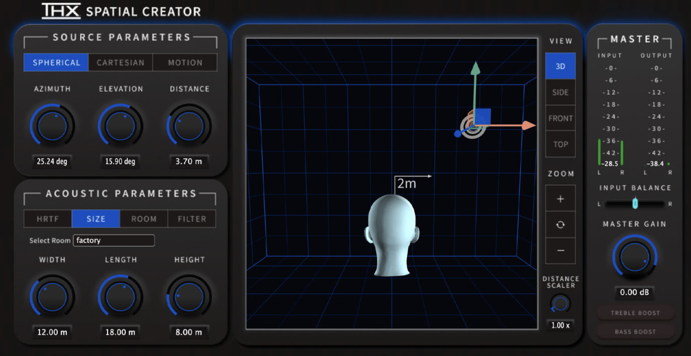Click the Distance value field showing 3.70 m
Viewport: 691px width, 356px height.
189,161
